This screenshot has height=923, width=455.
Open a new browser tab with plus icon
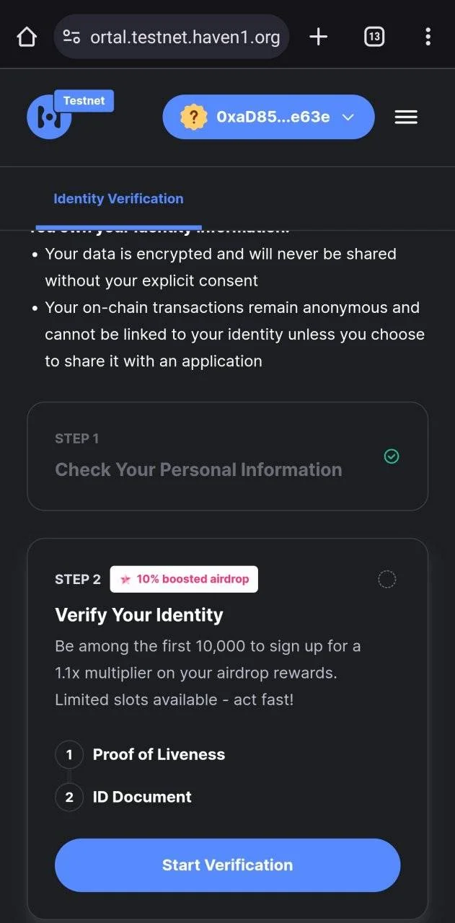coord(318,37)
